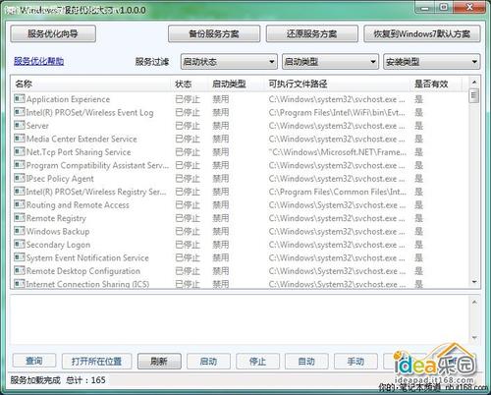Click 恢复到Windows7默认方案 button
Viewport: 491px width, 395px height.
tap(422, 33)
